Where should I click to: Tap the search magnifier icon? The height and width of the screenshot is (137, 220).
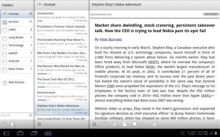[x=30, y=115]
